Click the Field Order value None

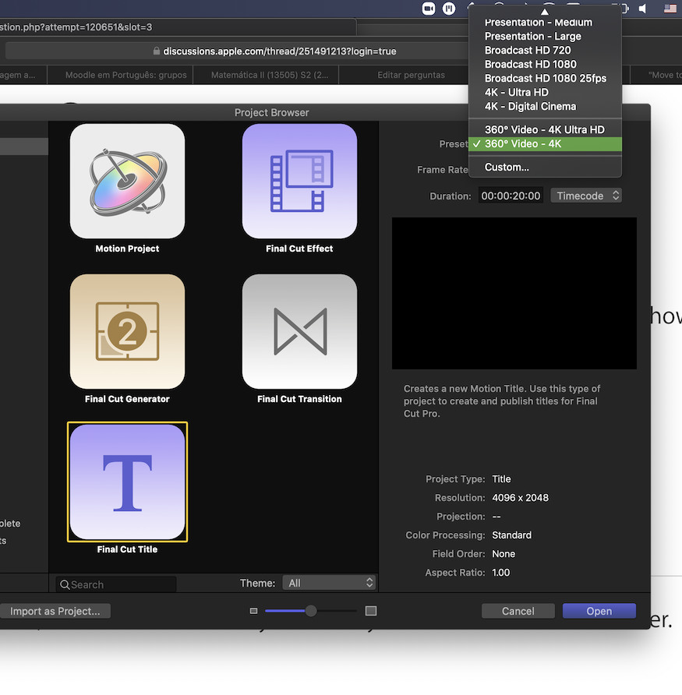point(504,554)
